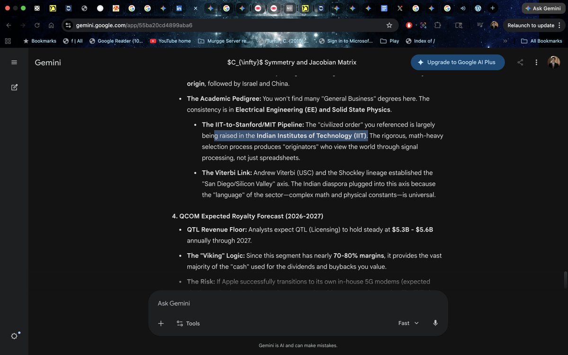Close the current Gemini tab
Image resolution: width=568 pixels, height=355 pixels.
click(195, 9)
